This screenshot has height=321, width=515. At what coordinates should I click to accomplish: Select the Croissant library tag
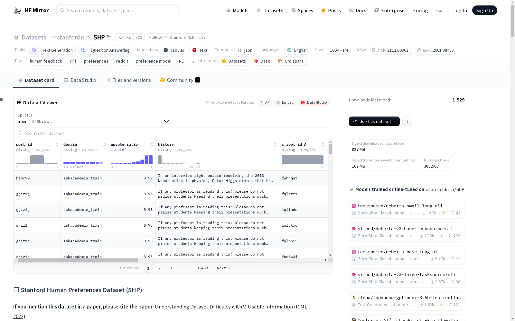(291, 61)
